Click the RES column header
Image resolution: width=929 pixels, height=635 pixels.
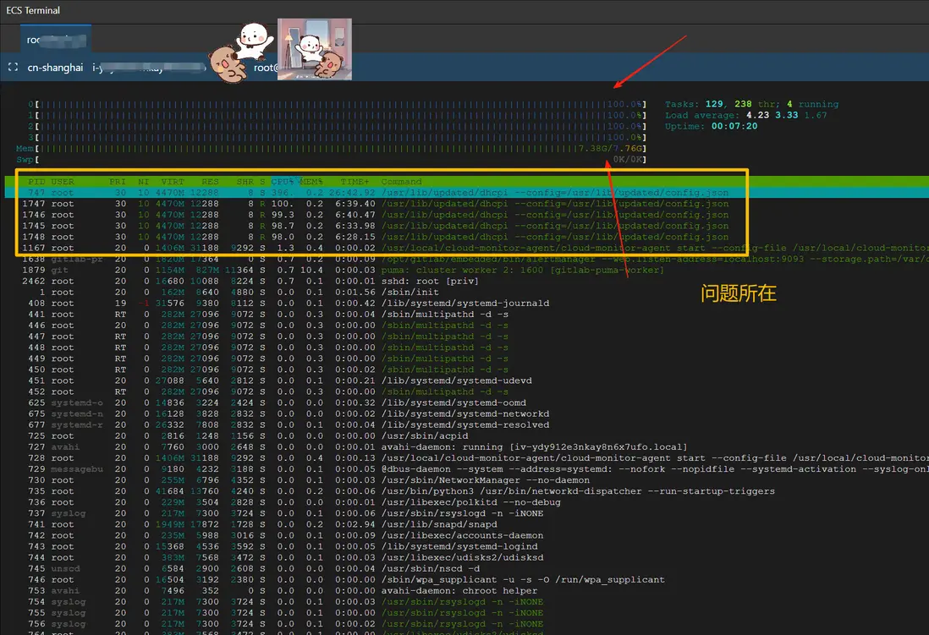212,181
